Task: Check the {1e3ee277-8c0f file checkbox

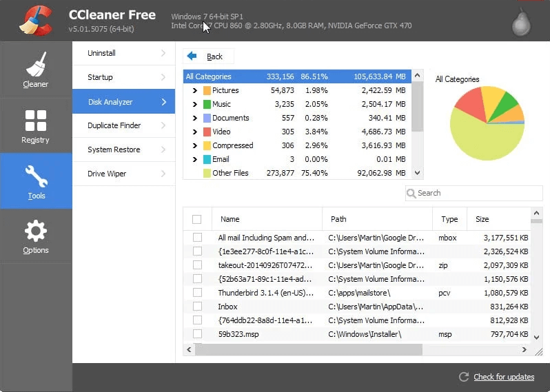Action: click(x=198, y=251)
